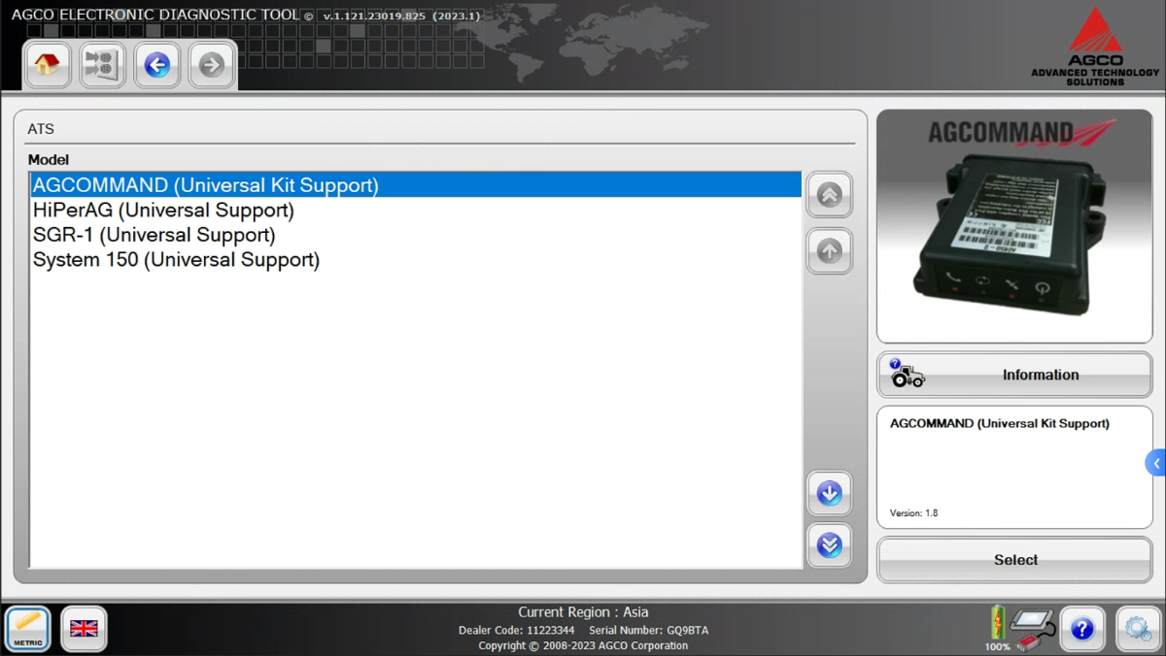Click the Home icon button

pos(47,65)
